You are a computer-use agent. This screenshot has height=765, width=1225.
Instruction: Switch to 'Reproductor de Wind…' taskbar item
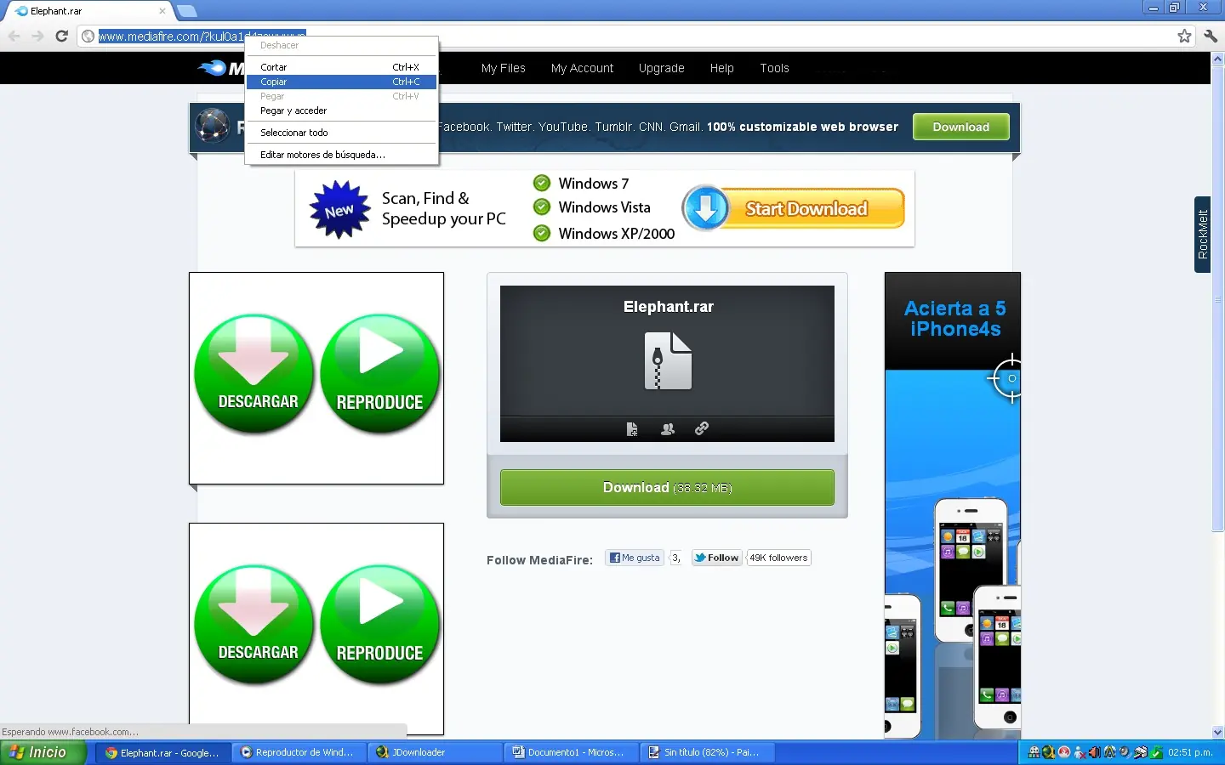(x=299, y=752)
